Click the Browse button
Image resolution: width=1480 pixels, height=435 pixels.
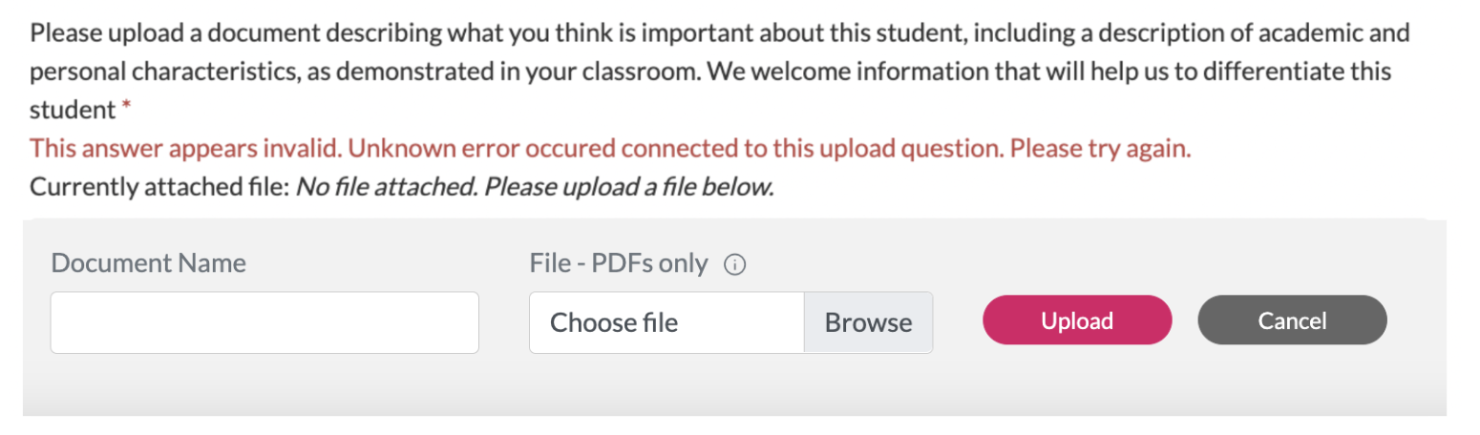[868, 322]
